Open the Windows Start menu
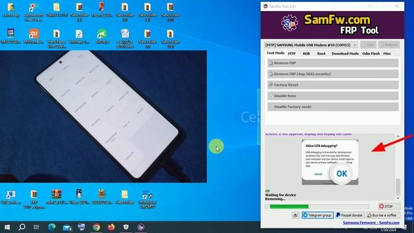414x233 pixels. click(7, 227)
